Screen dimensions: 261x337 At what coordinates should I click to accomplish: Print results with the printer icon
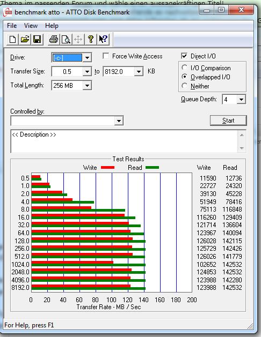pos(54,39)
